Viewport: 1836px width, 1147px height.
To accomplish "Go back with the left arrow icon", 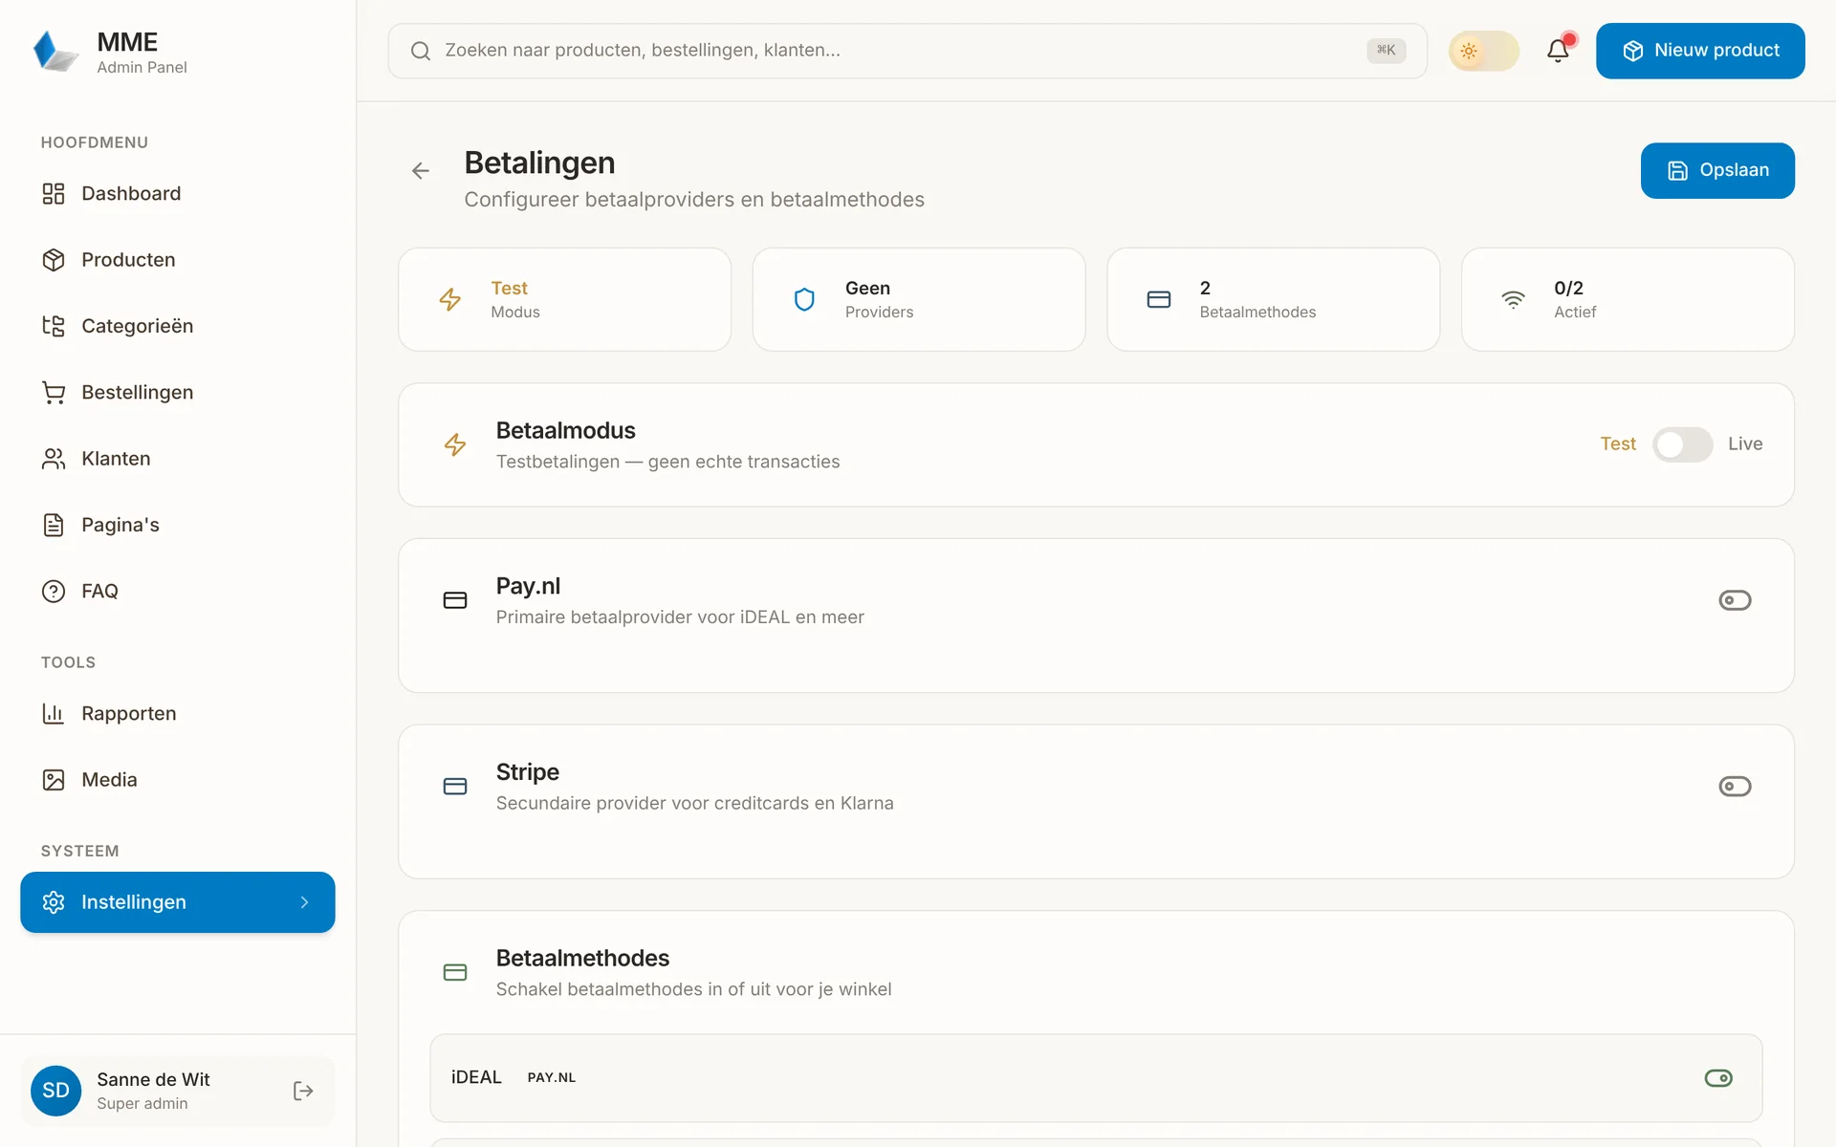I will coord(421,171).
